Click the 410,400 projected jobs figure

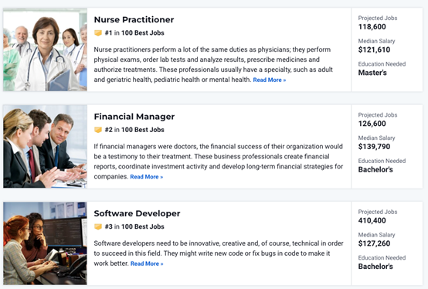(372, 220)
